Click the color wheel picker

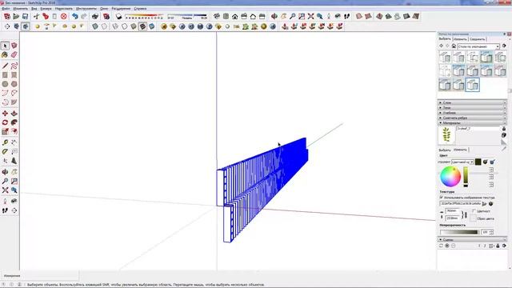click(450, 176)
